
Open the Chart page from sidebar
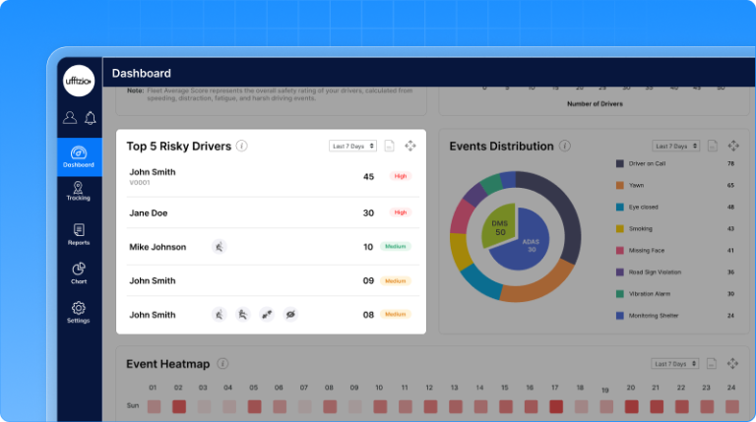79,273
